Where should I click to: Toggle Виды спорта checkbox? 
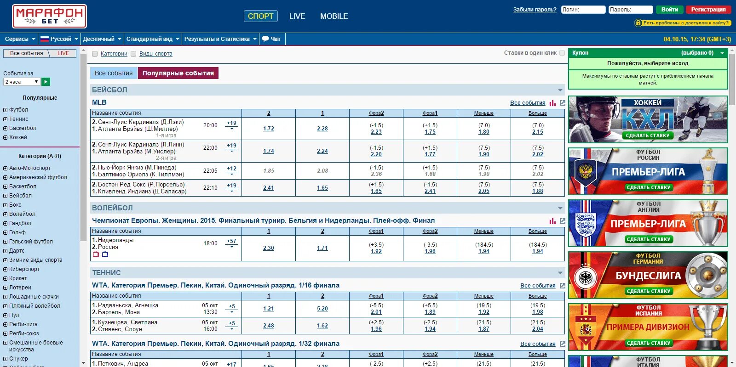click(x=133, y=54)
